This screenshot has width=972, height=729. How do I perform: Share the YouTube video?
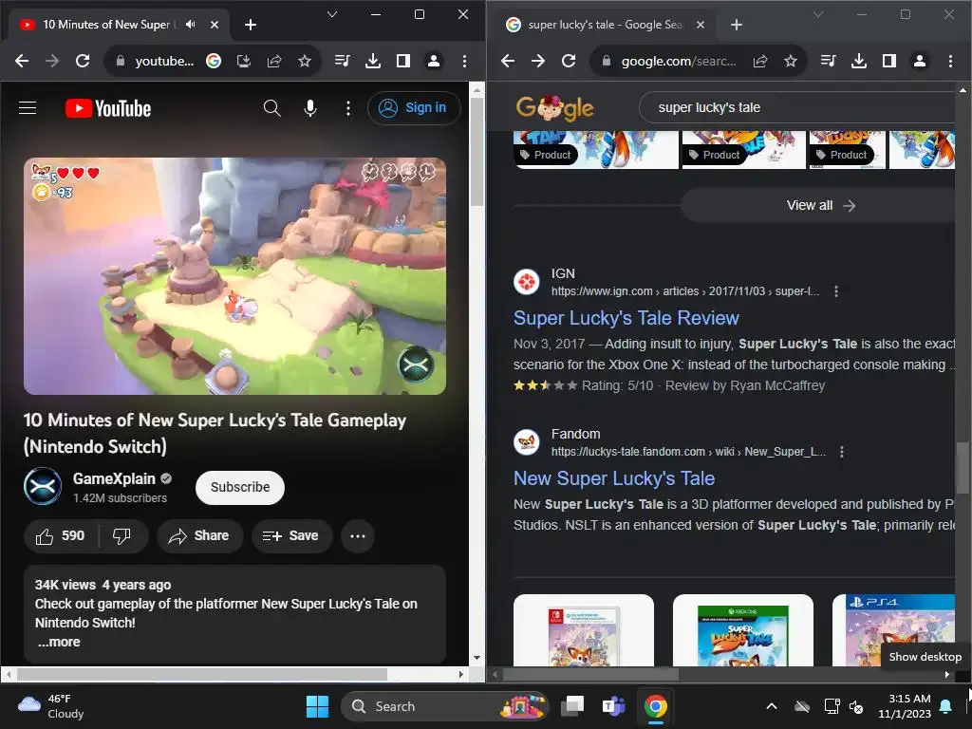(x=199, y=536)
